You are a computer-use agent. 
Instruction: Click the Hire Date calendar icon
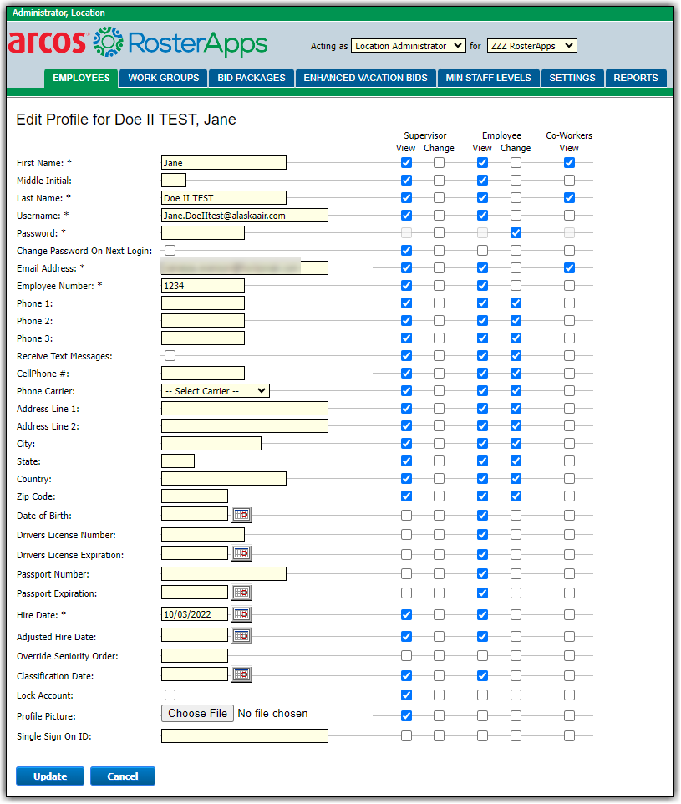pos(241,614)
